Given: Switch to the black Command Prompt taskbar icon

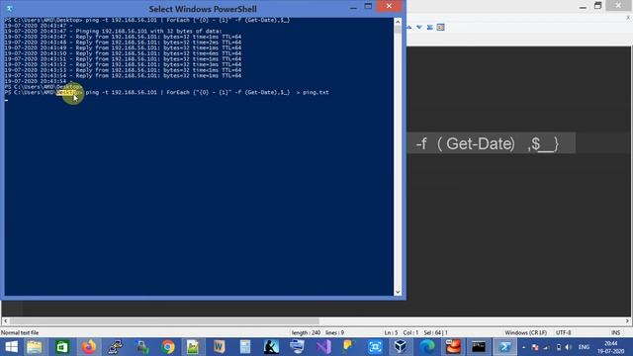Looking at the screenshot, I should pos(479,347).
